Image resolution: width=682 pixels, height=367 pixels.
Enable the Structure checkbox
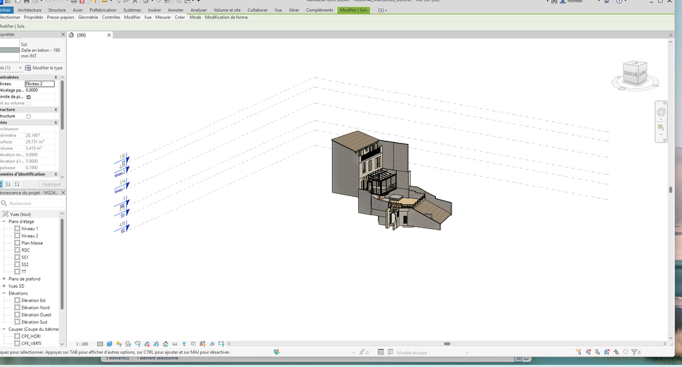tap(29, 116)
